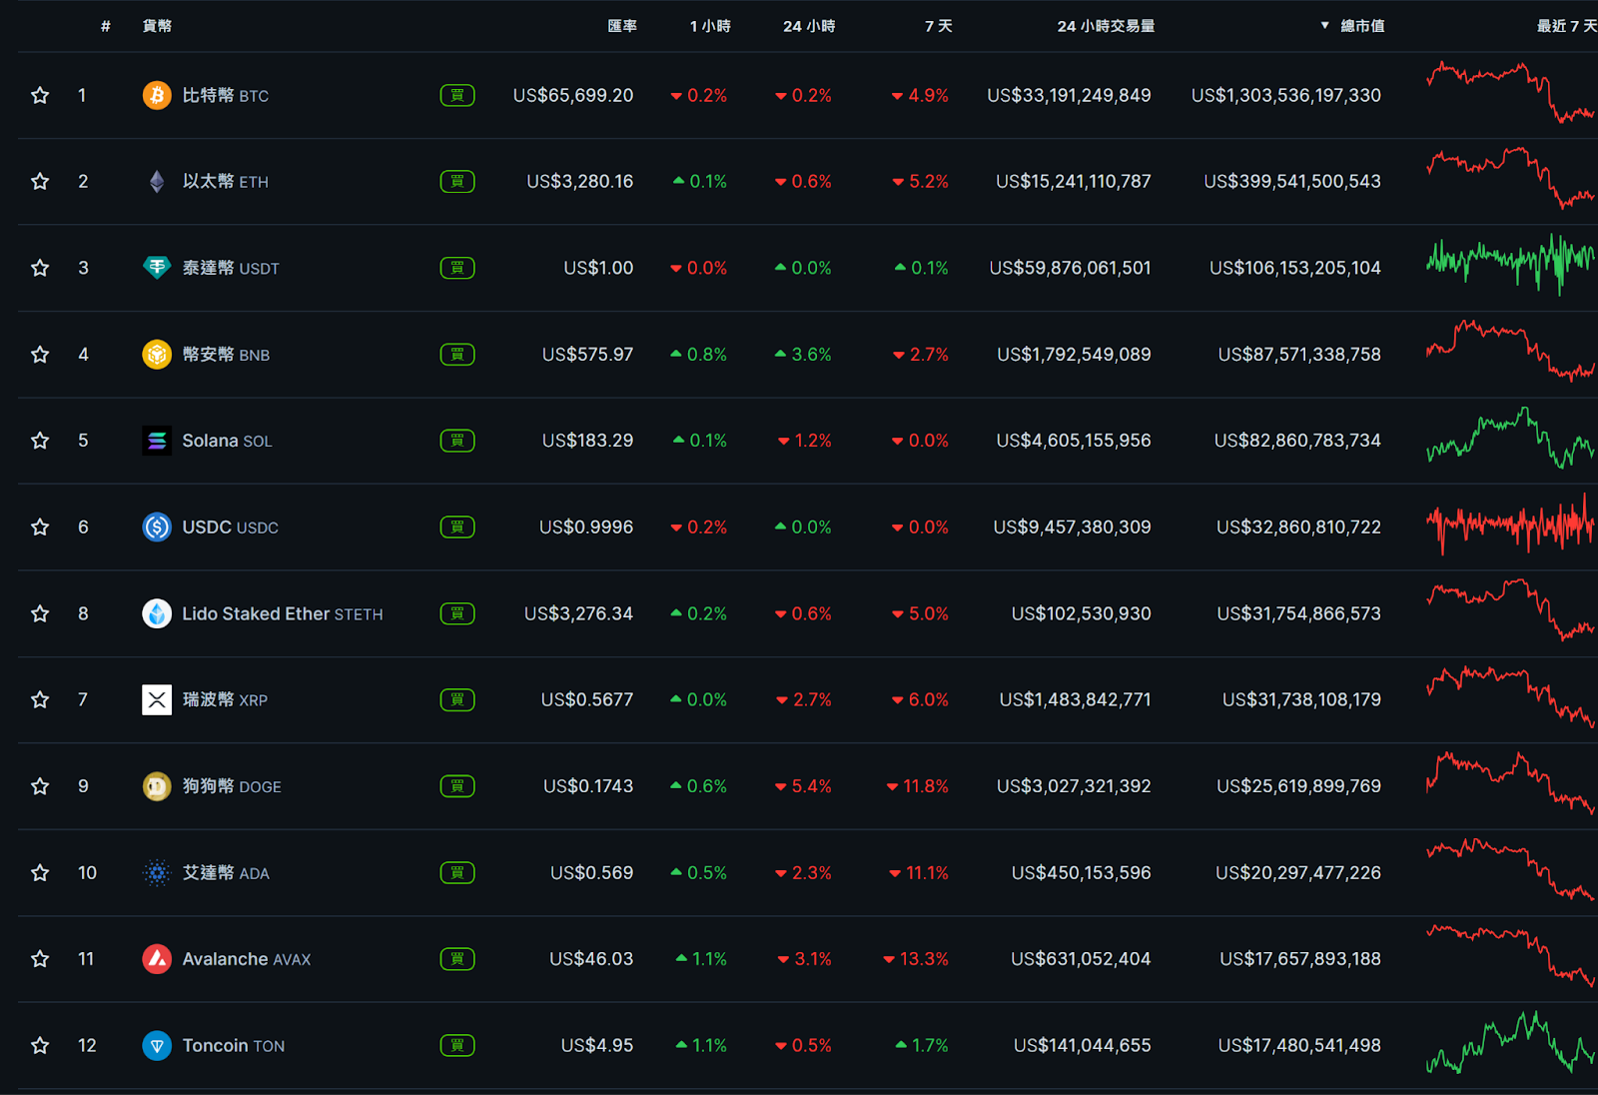1598x1095 pixels.
Task: Click the Tether USDT coin logo
Action: 157,268
